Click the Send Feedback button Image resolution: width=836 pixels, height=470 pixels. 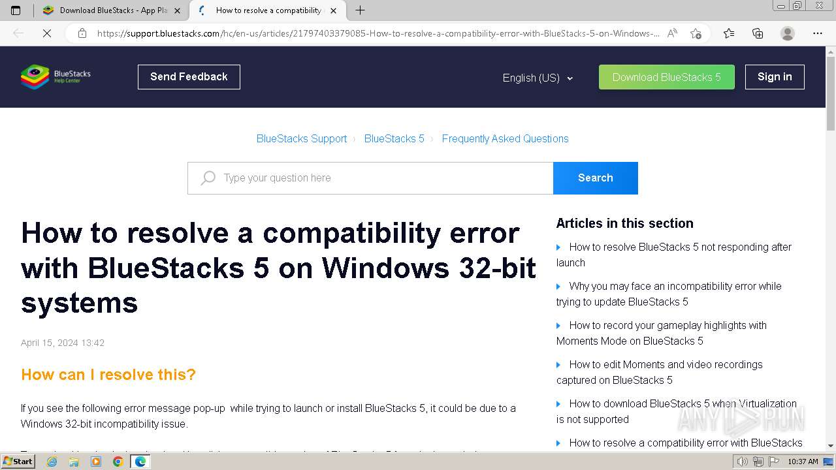[189, 77]
